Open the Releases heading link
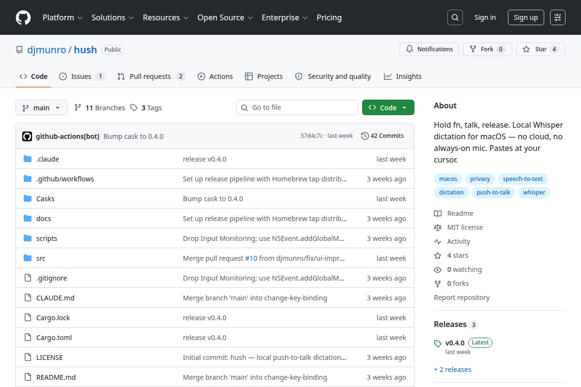 click(x=456, y=325)
